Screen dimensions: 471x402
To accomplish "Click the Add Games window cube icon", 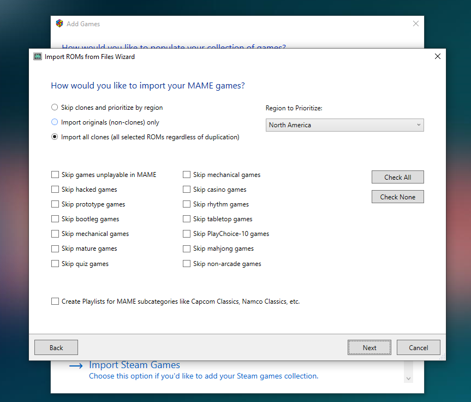I will tap(59, 23).
